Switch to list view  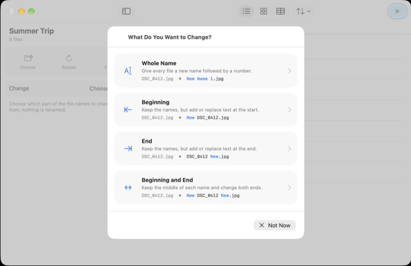247,11
